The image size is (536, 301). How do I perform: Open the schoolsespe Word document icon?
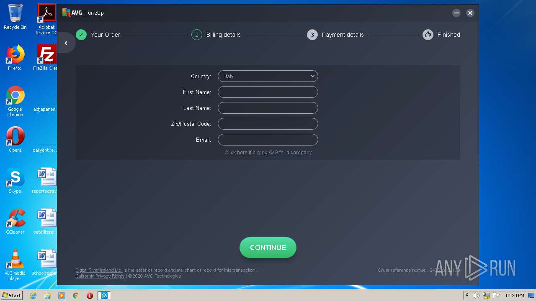[46, 263]
